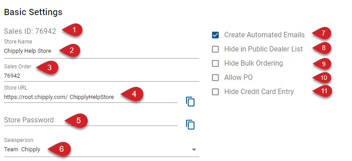Click the red callout marker numbered 1
The width and height of the screenshot is (352, 161).
click(x=73, y=30)
